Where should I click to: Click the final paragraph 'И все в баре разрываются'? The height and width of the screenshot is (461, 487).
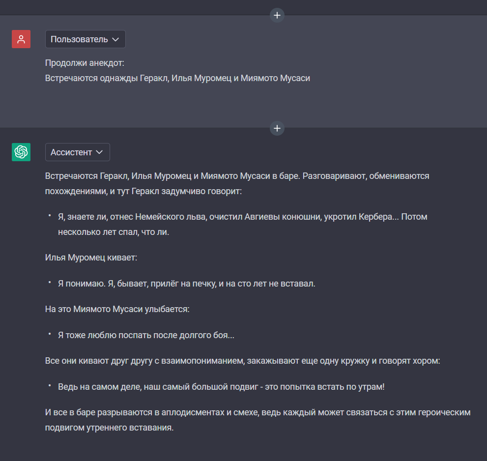258,420
